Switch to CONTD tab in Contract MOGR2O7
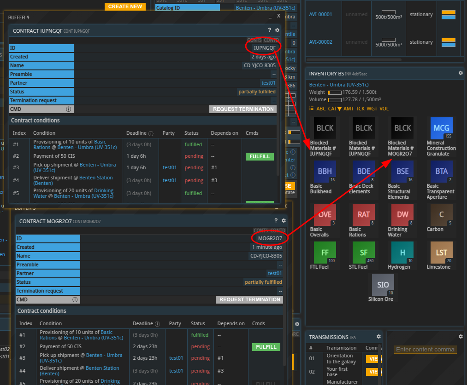Image resolution: width=467 pixels, height=385 pixels. (x=278, y=230)
